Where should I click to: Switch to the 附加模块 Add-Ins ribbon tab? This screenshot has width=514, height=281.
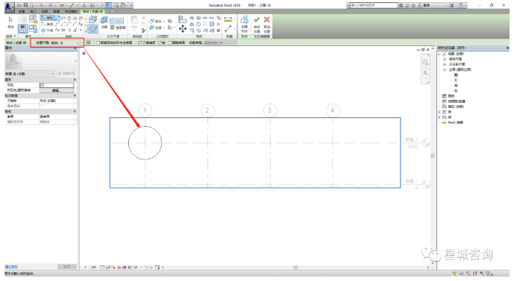71,11
